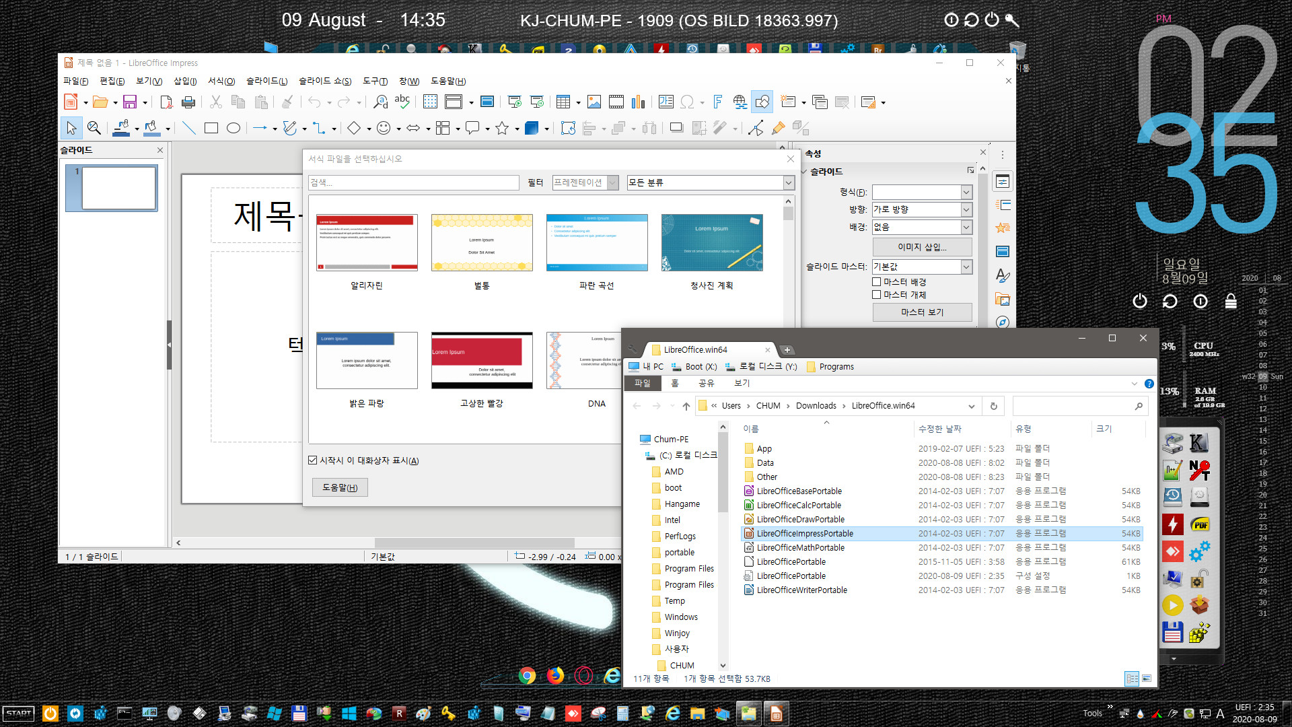Viewport: 1292px width, 727px height.
Task: Toggle the Shadow icon on drawing toolbar
Action: pyautogui.click(x=676, y=128)
